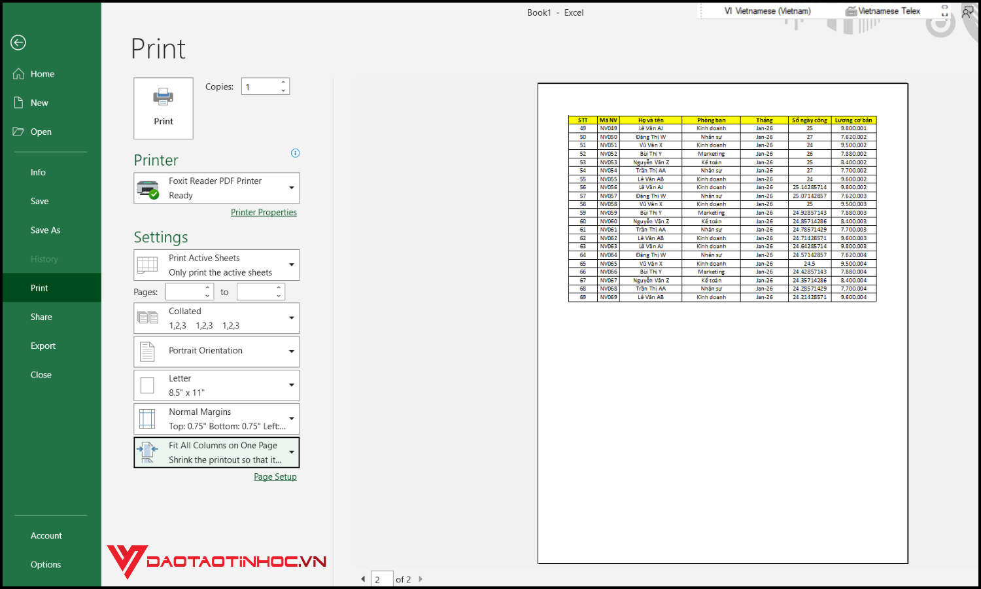Click the Print Active Sheets settings icon
The width and height of the screenshot is (981, 589).
point(148,264)
